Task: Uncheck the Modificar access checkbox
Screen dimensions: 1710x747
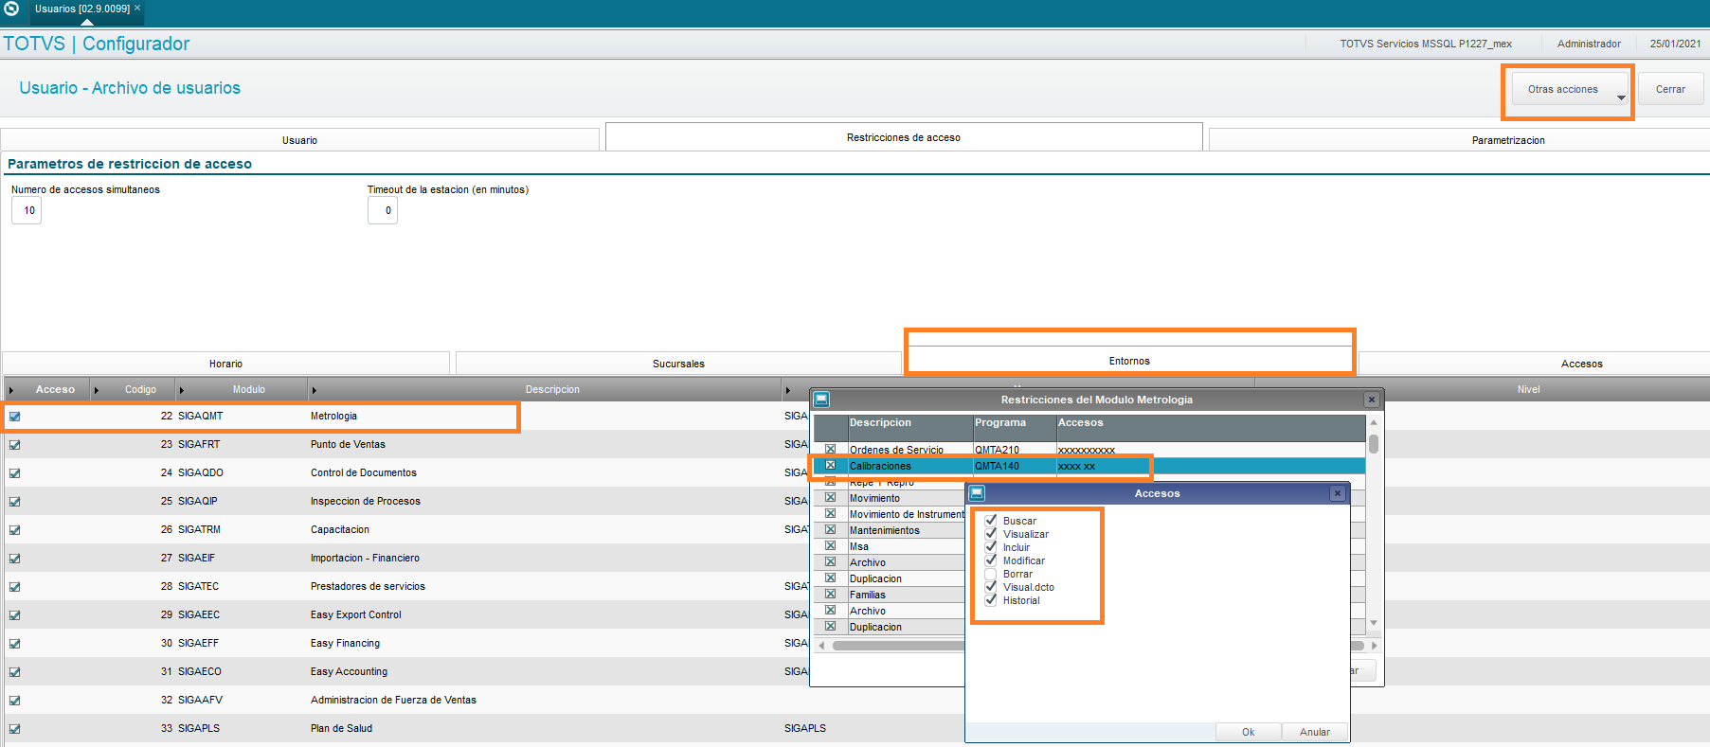Action: tap(991, 560)
